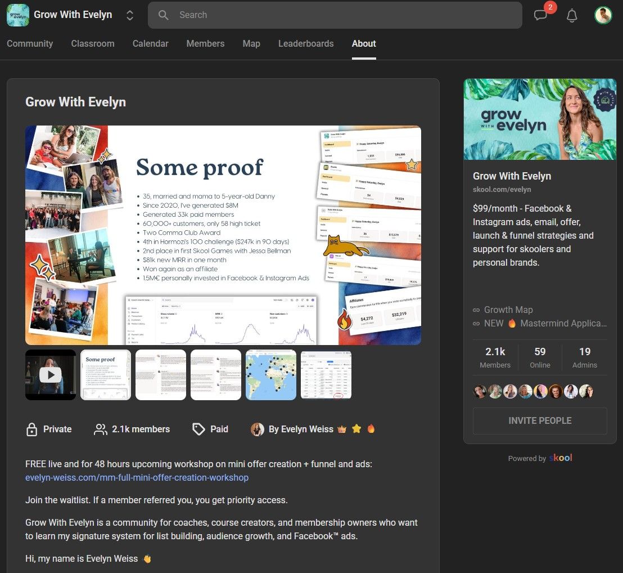Click the Grow With Evelyn group logo

coord(18,15)
